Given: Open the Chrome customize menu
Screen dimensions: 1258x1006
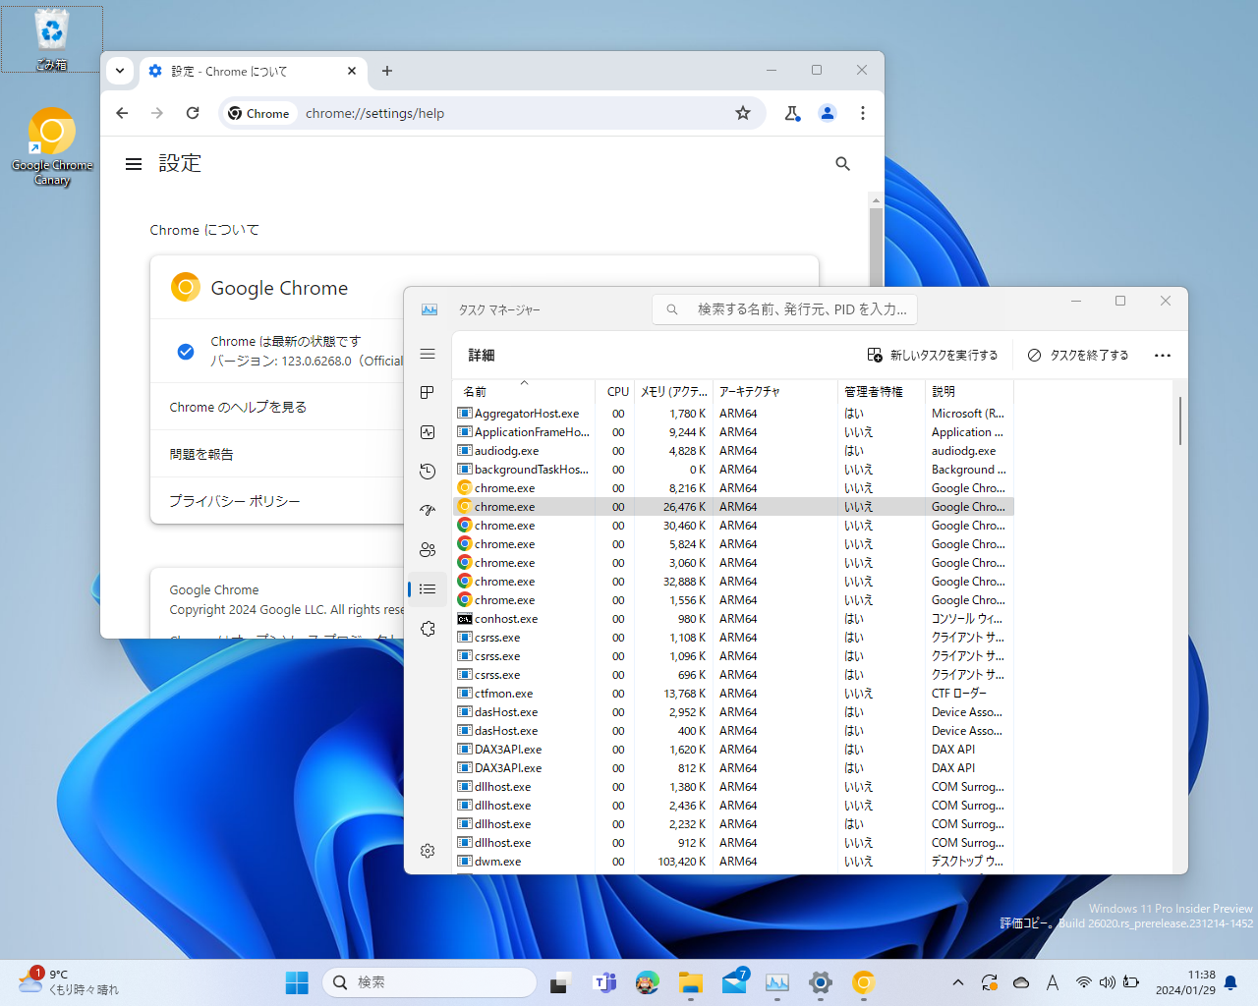Looking at the screenshot, I should click(x=862, y=113).
